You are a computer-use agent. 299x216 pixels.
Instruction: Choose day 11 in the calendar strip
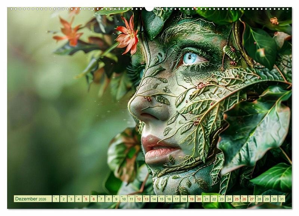[131, 199]
